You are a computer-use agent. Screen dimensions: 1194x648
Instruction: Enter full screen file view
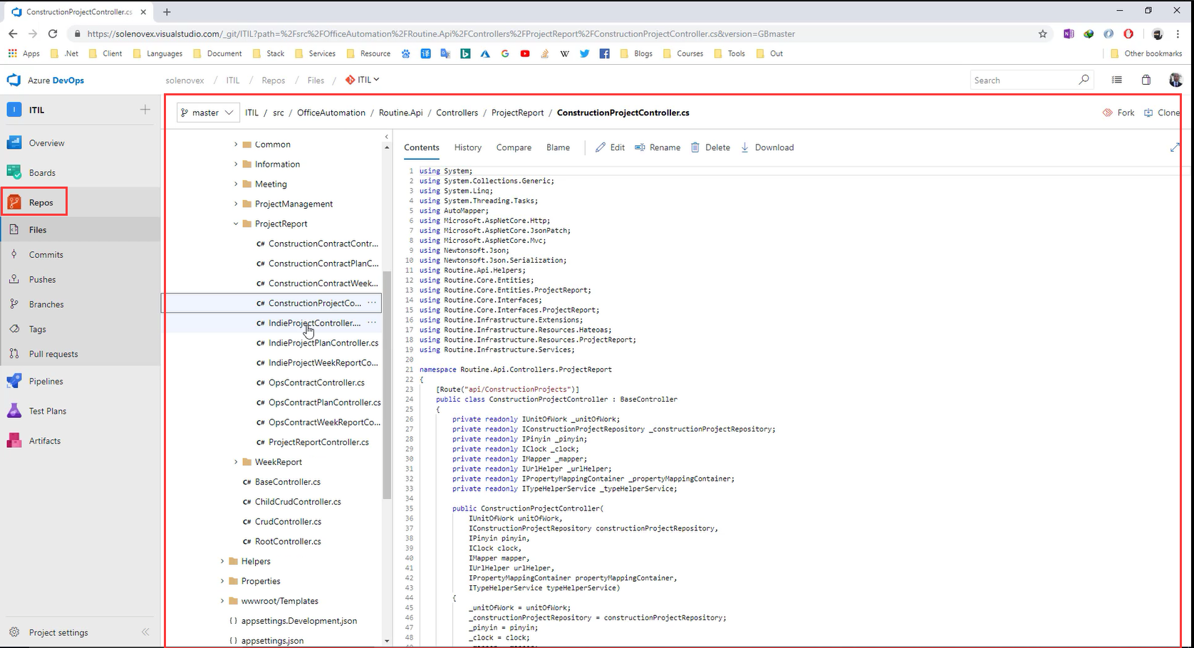point(1174,147)
